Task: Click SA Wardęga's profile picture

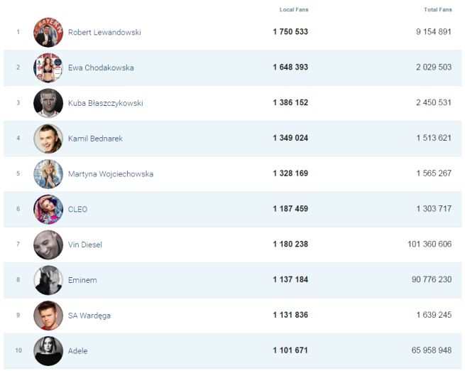Action: coord(48,316)
